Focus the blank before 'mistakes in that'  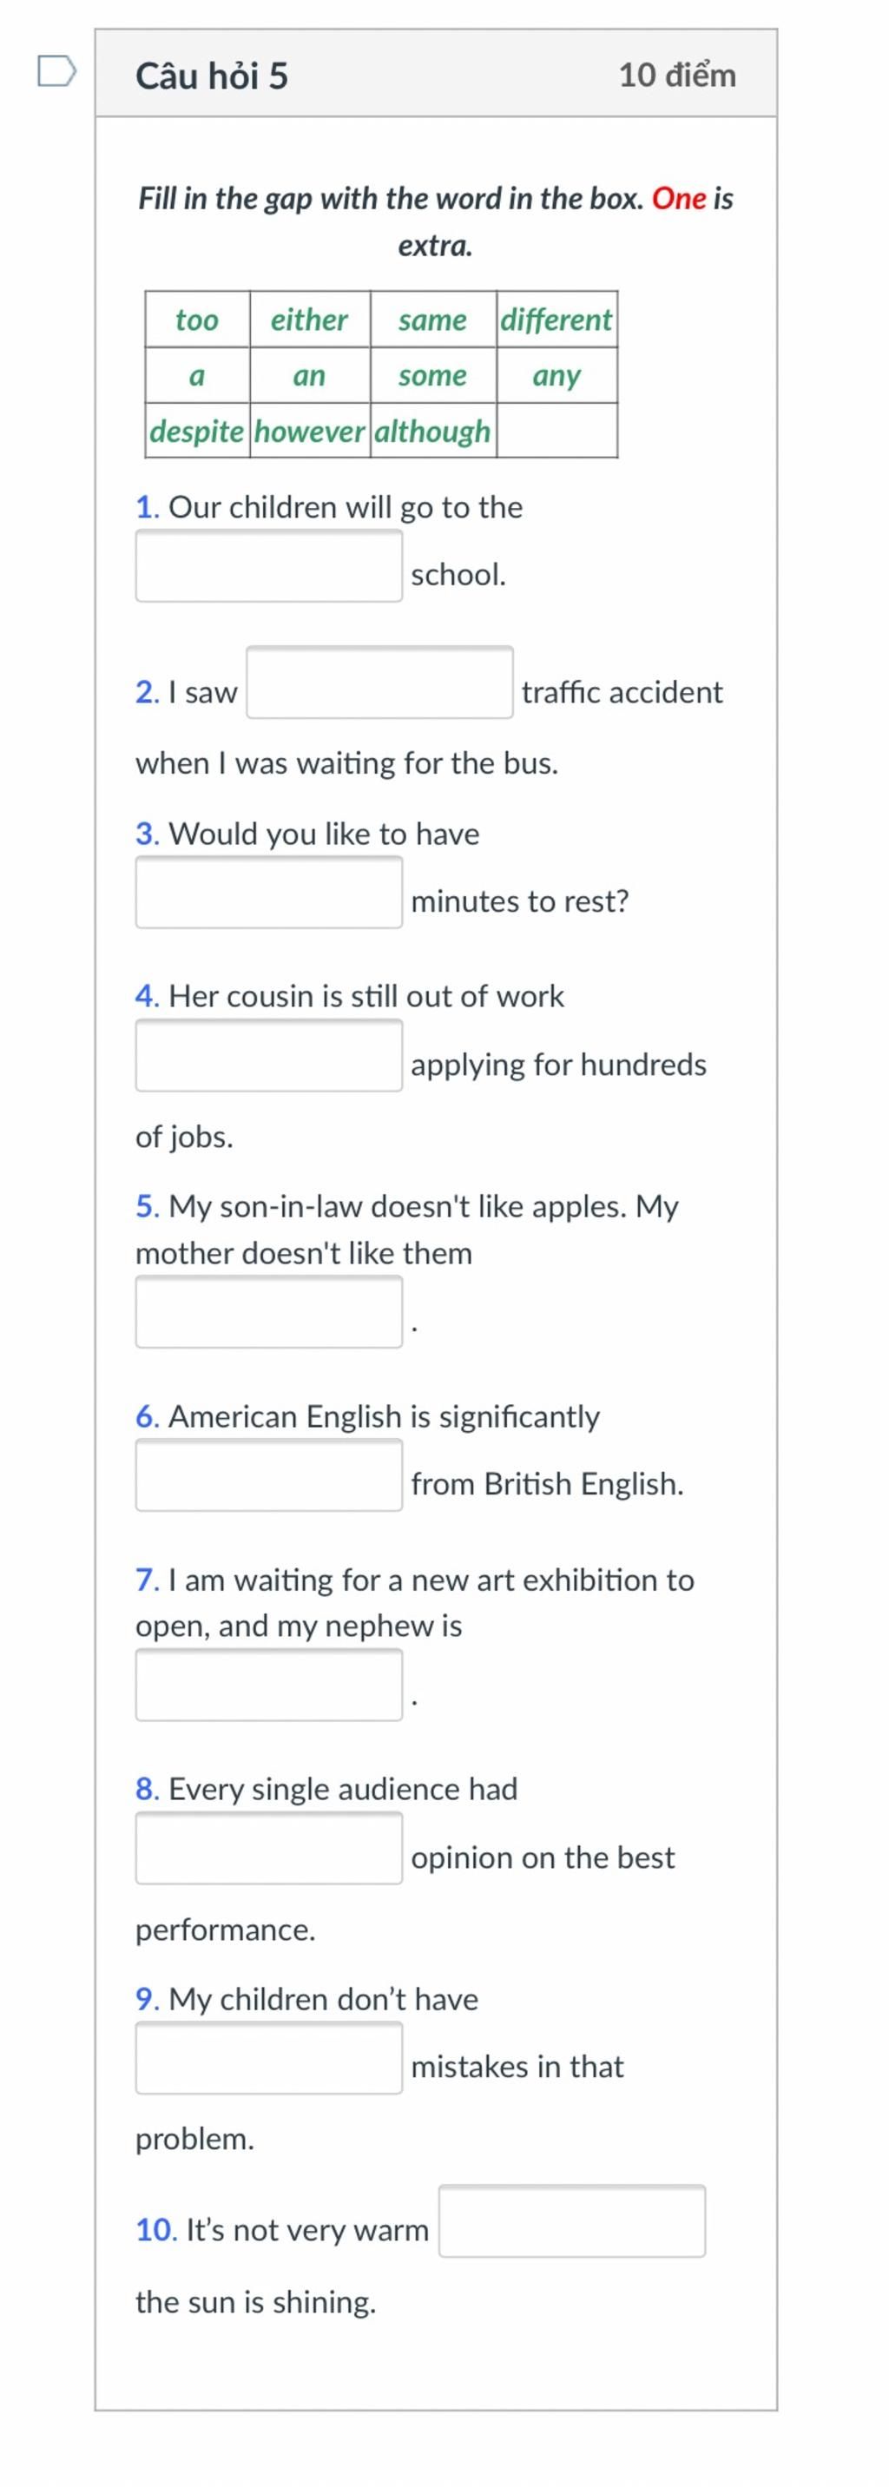point(268,2058)
